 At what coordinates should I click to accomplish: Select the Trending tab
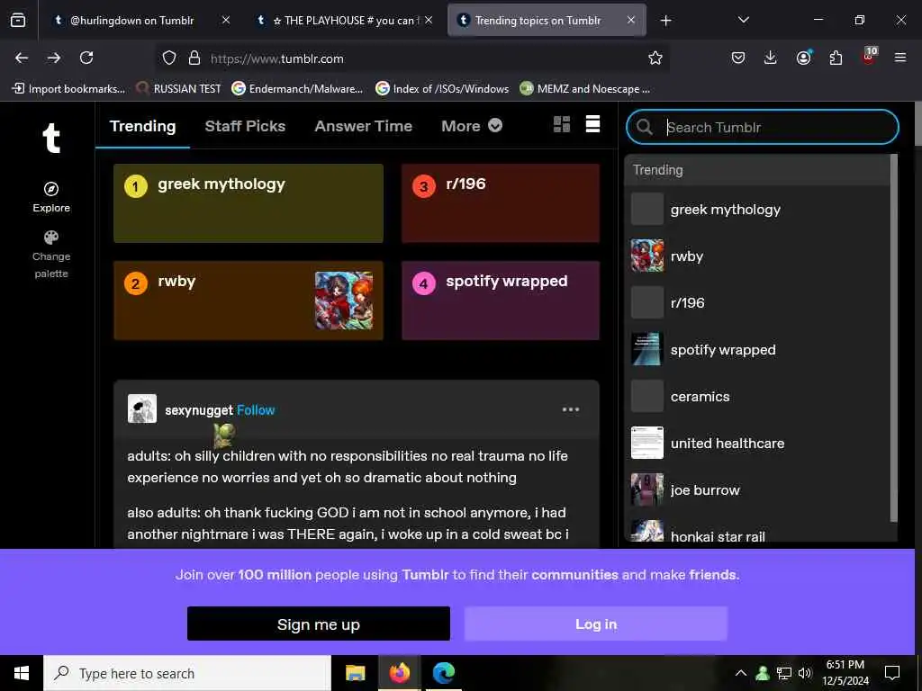coord(142,126)
